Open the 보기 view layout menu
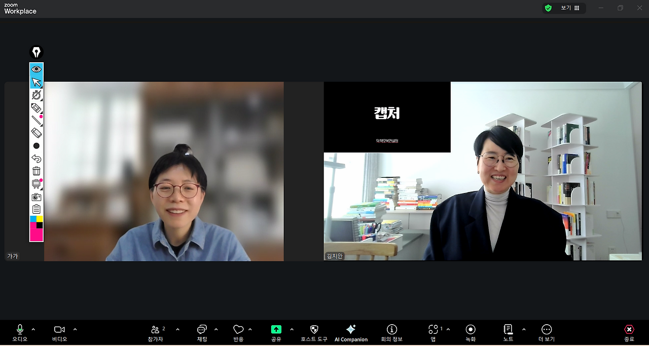 tap(570, 8)
